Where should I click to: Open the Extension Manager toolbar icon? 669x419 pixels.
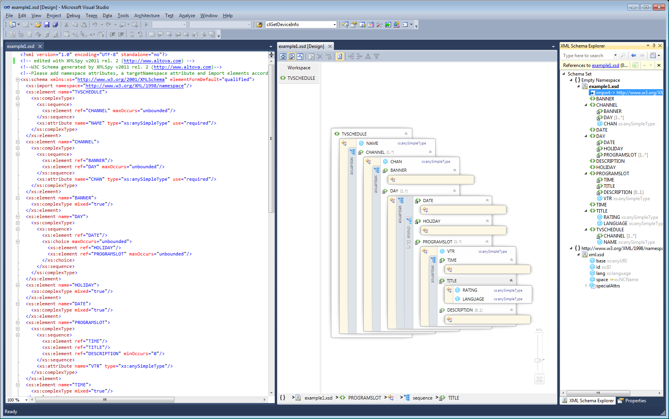coord(397,25)
